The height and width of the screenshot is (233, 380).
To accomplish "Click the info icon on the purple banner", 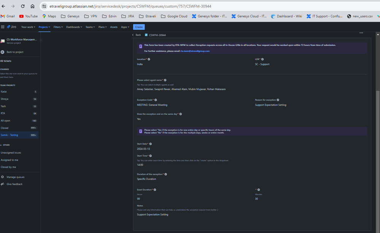I will point(140,46).
